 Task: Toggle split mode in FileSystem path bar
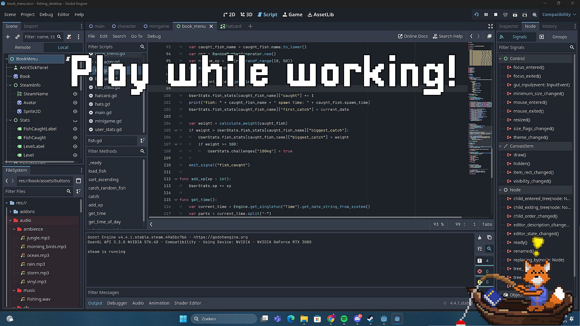tap(79, 181)
